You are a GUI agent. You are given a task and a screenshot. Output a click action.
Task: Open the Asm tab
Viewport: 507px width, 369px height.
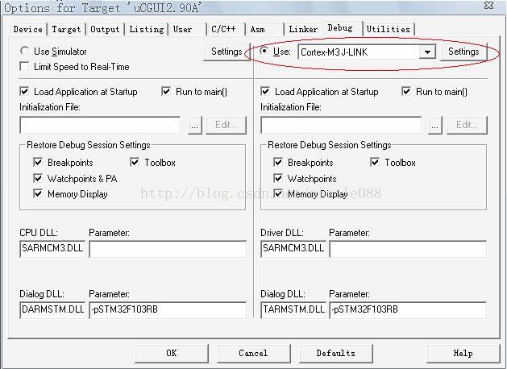pos(257,29)
